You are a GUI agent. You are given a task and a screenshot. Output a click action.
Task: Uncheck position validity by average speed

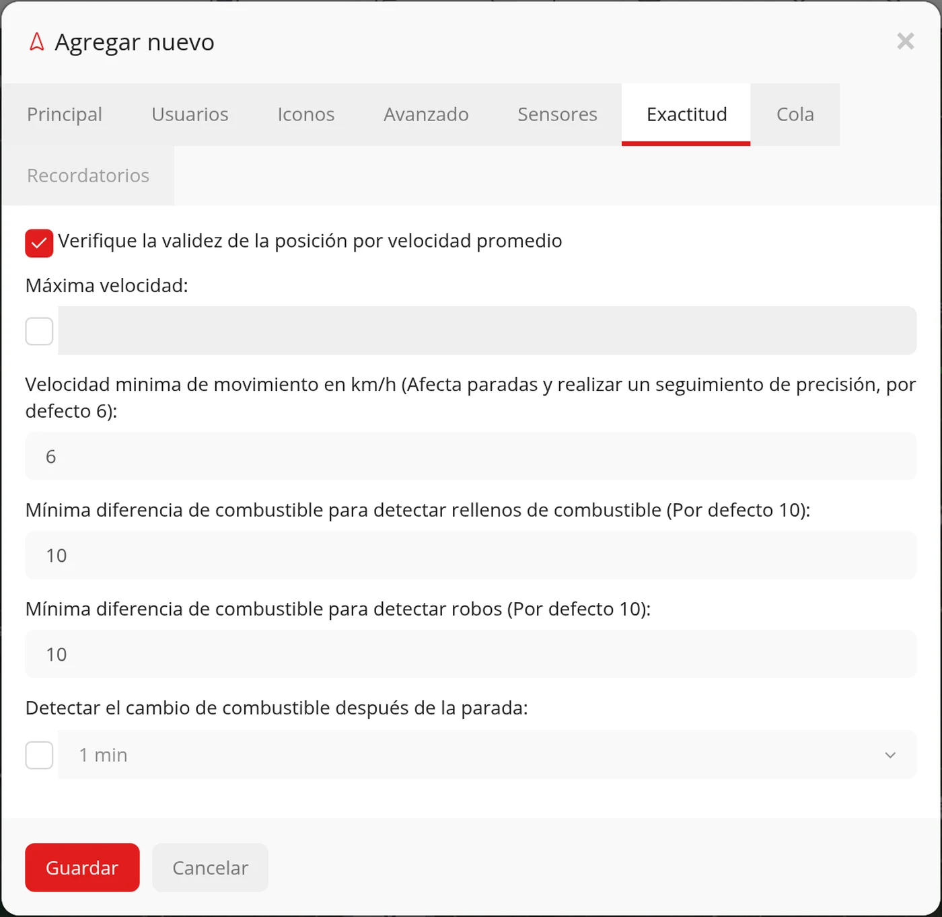[x=39, y=243]
